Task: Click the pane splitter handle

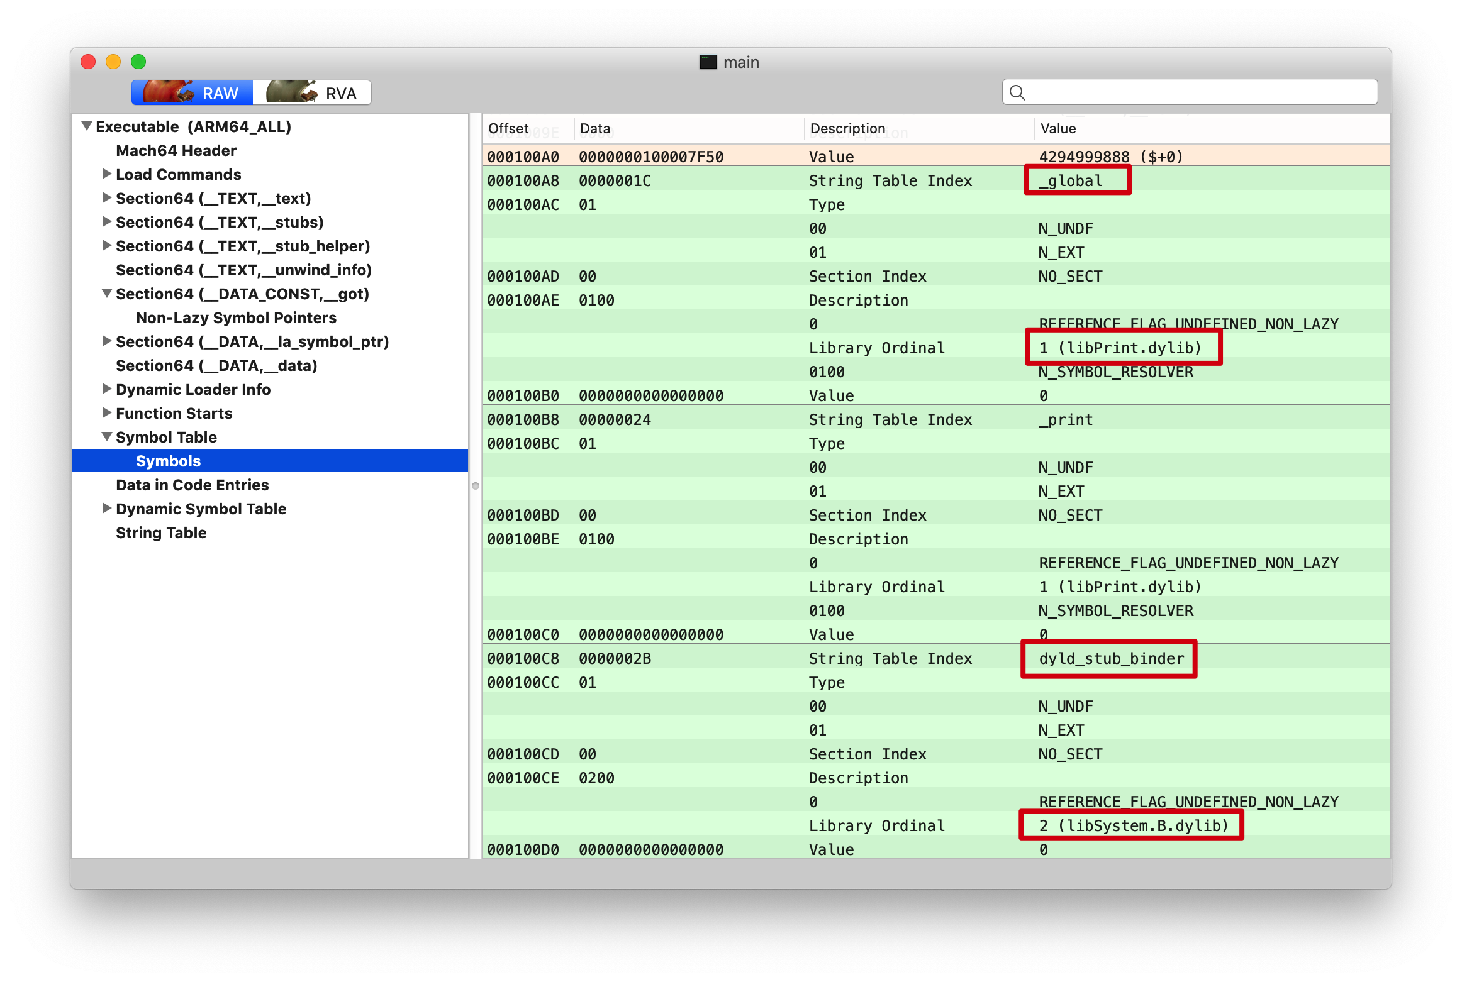Action: pyautogui.click(x=476, y=485)
